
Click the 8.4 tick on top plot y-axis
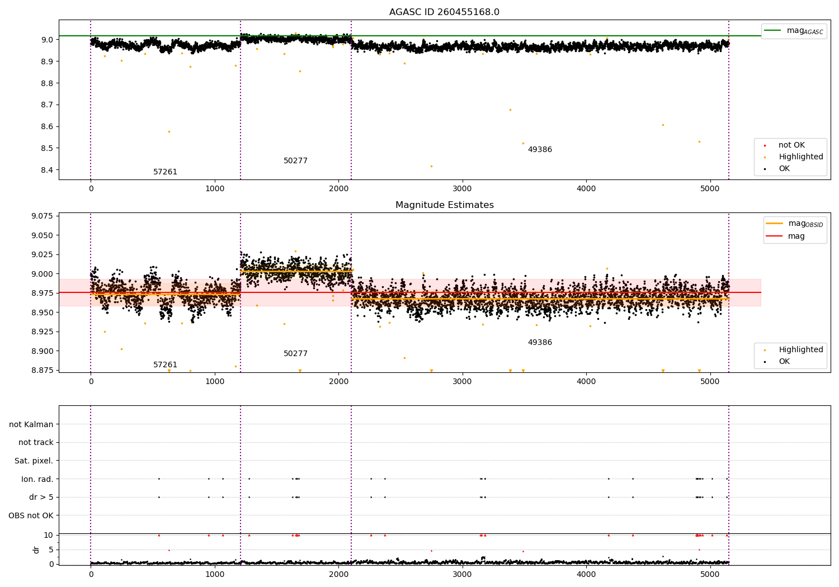point(46,170)
